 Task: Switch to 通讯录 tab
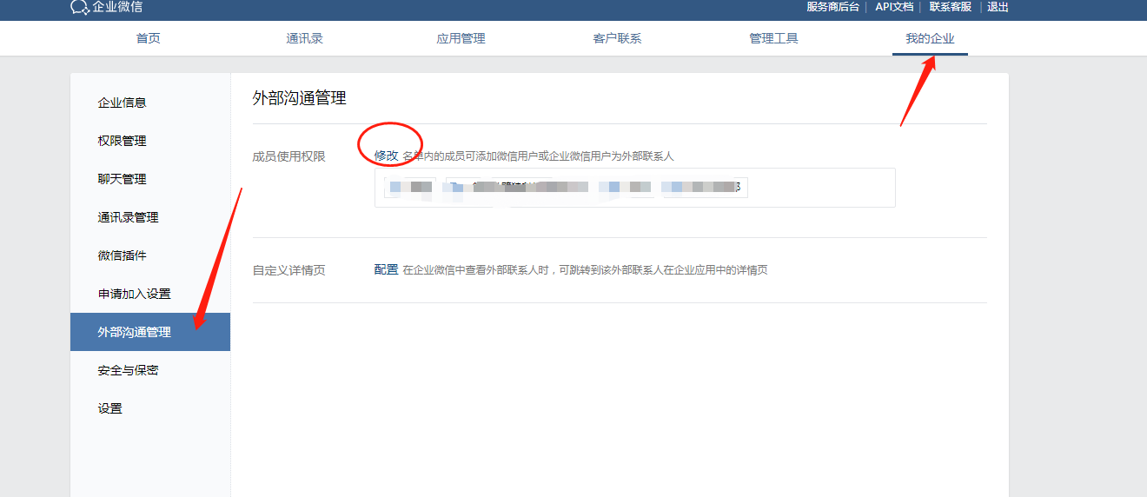(x=304, y=38)
